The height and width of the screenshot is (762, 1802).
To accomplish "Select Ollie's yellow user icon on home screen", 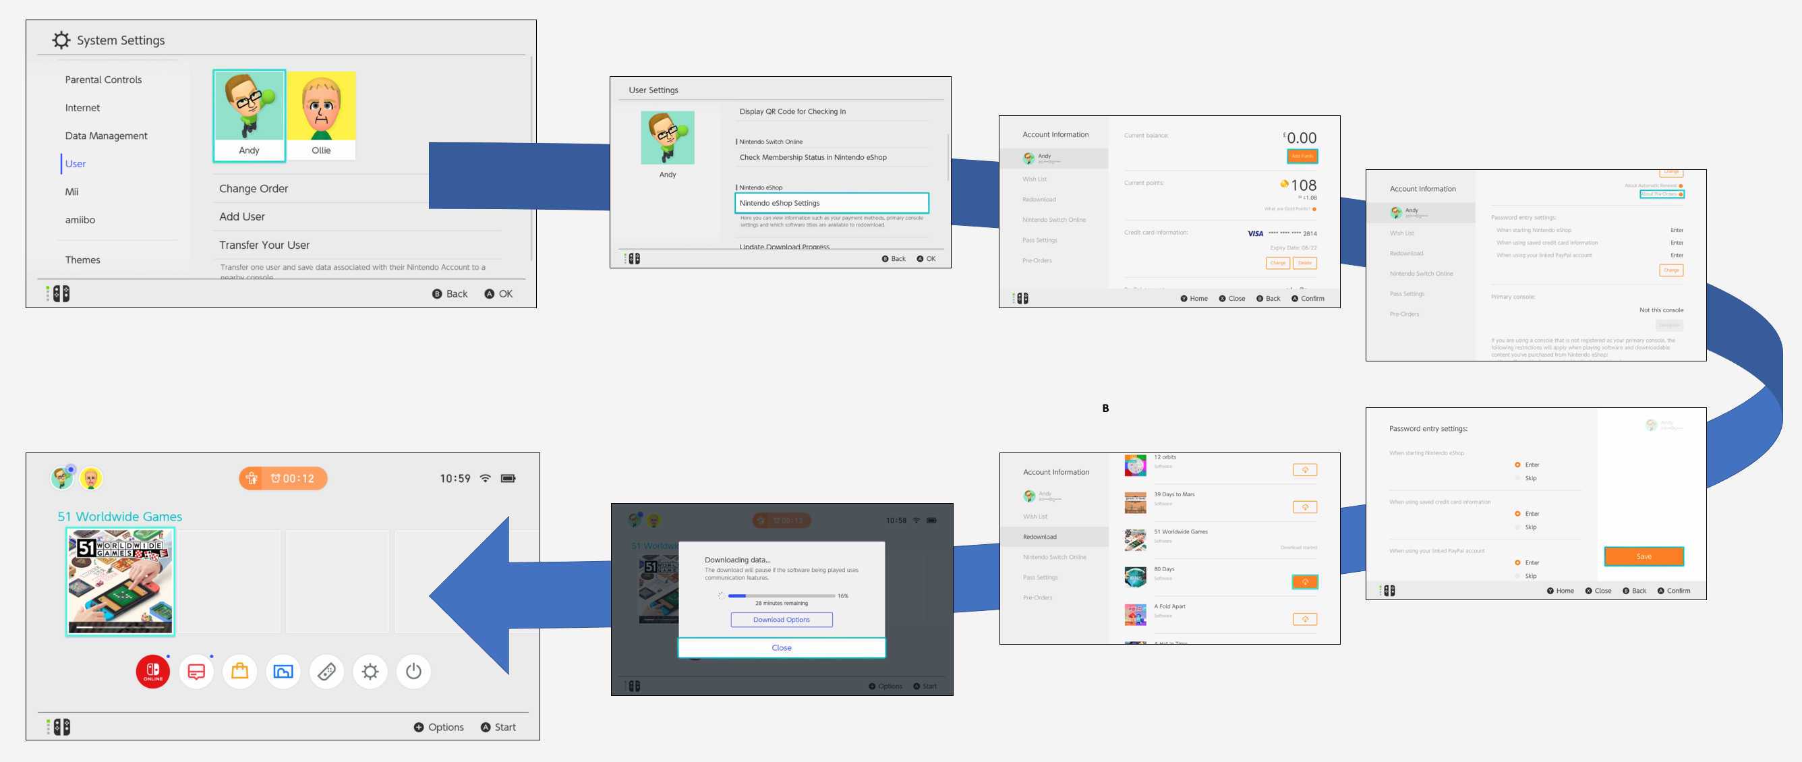I will click(90, 478).
